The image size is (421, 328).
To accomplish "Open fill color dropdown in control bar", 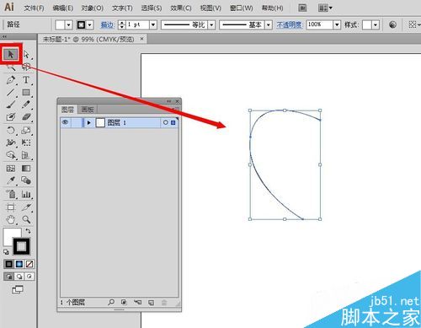I will tap(69, 25).
